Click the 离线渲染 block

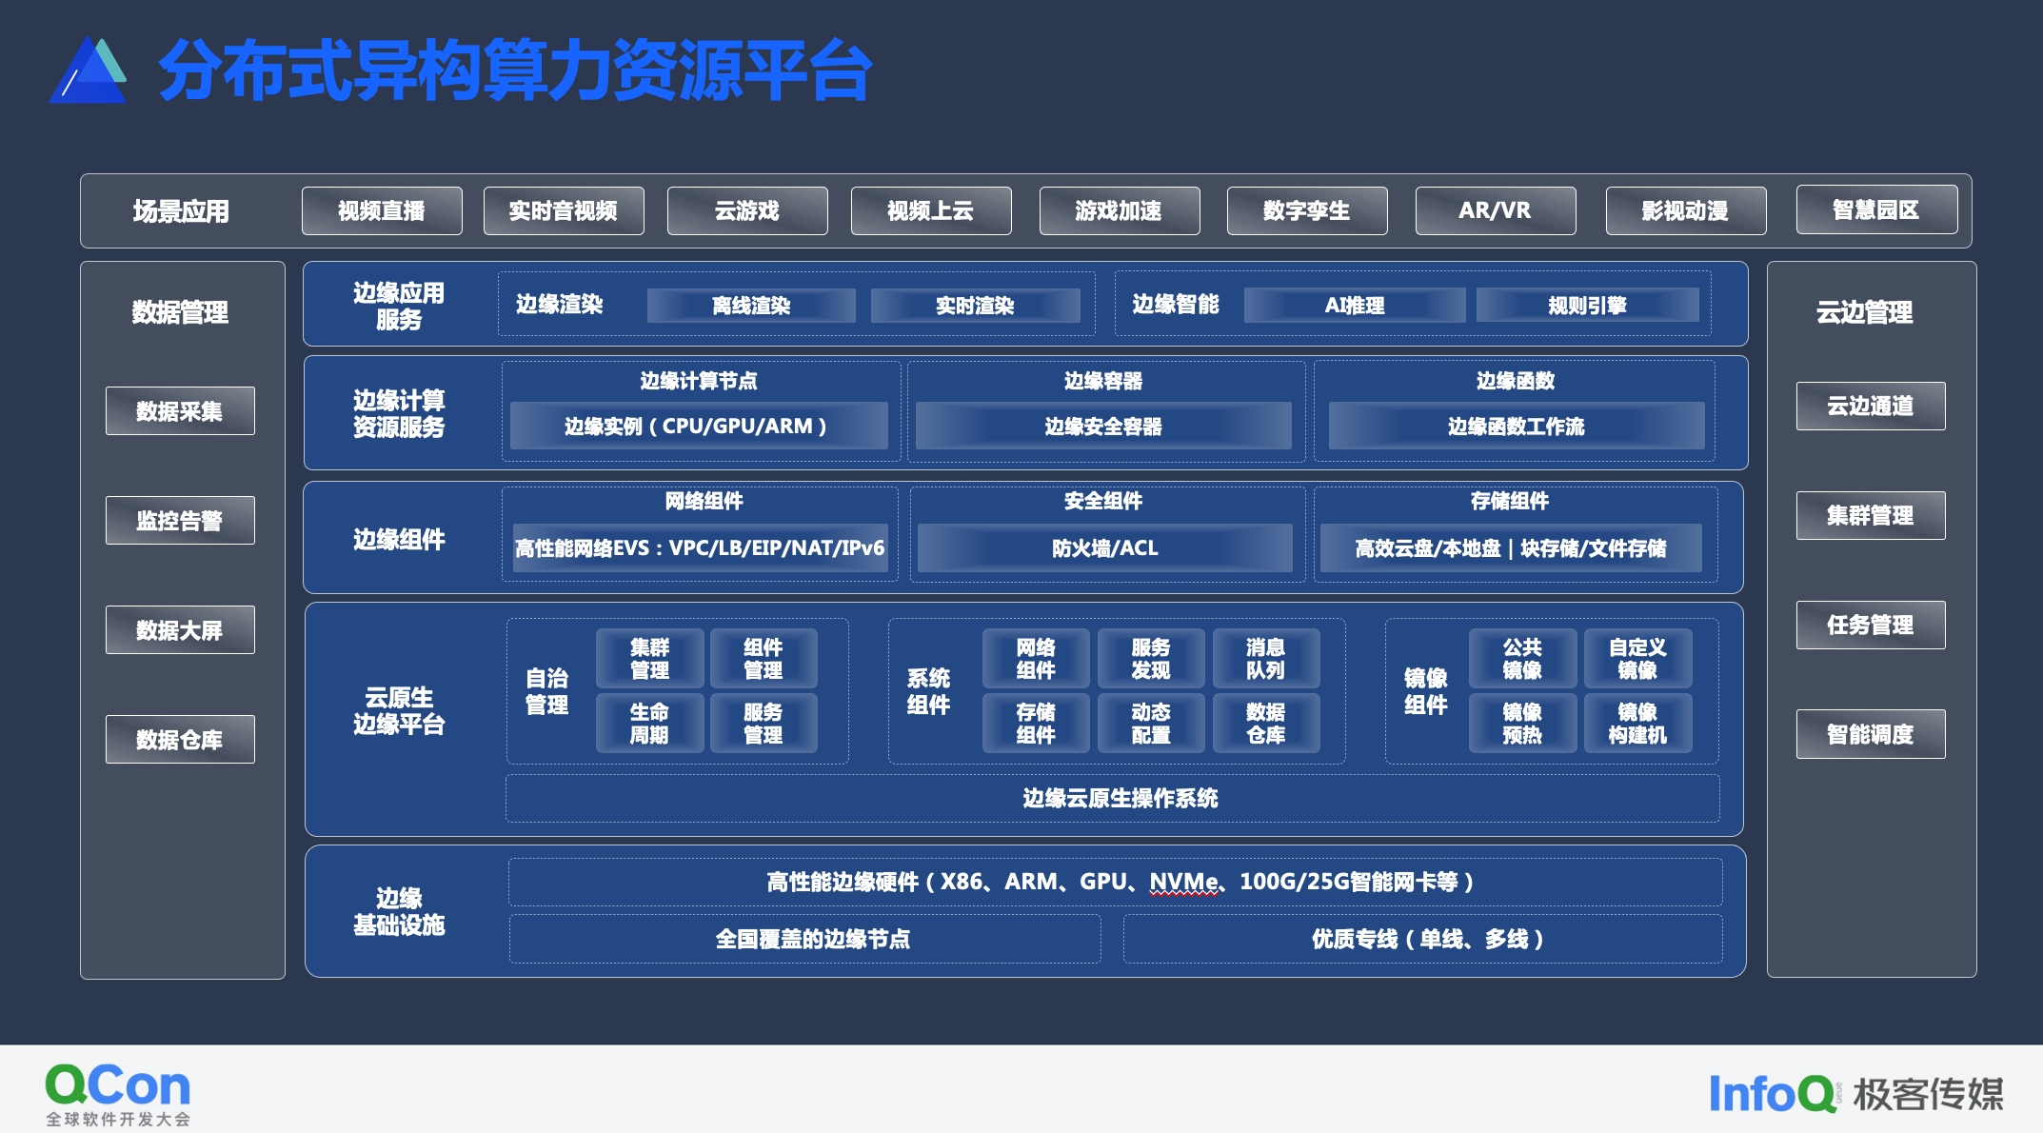click(x=751, y=306)
